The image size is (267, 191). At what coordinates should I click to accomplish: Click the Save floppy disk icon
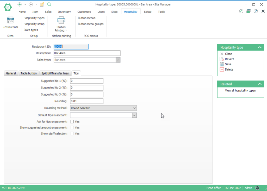[x=222, y=64]
